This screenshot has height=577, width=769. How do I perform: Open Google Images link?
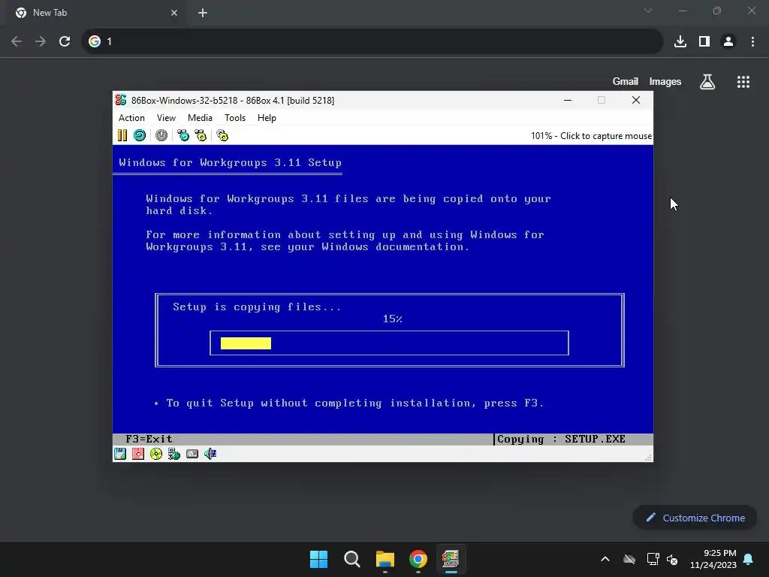click(x=665, y=81)
